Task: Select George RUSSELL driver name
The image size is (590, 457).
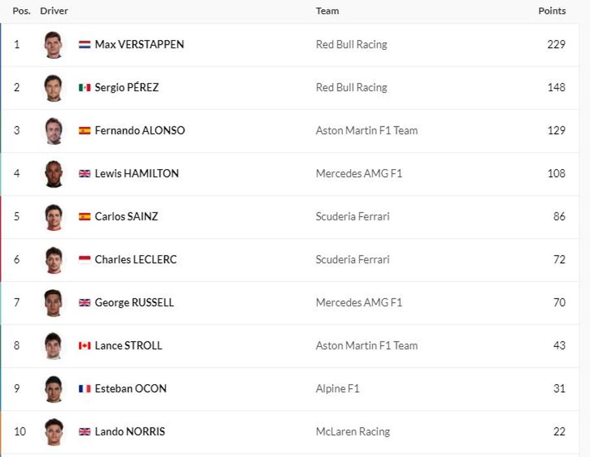Action: point(134,302)
